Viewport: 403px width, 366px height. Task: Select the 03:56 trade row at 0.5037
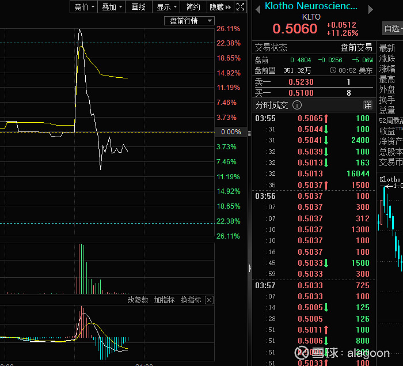(314, 196)
